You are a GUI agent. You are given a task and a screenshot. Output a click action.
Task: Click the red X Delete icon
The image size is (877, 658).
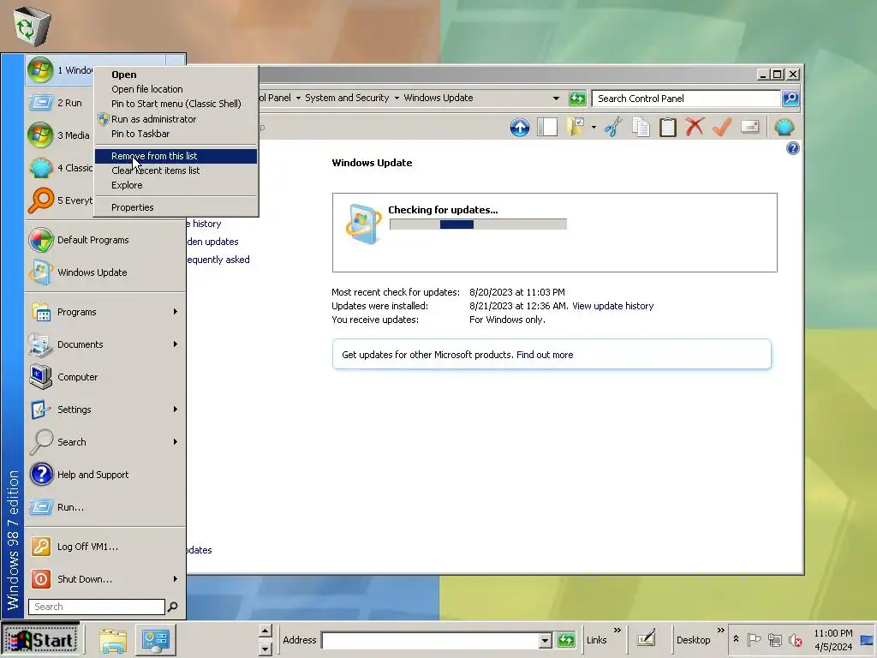coord(695,127)
